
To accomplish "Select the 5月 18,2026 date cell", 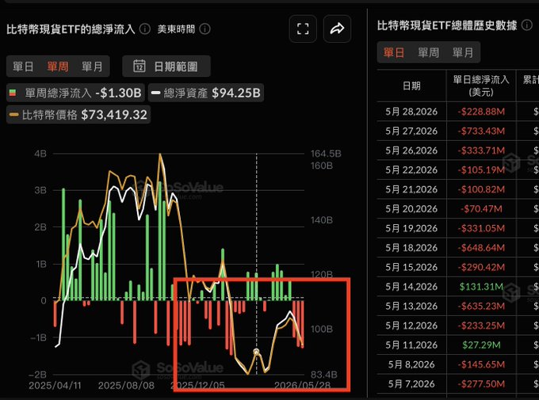I will click(x=411, y=248).
